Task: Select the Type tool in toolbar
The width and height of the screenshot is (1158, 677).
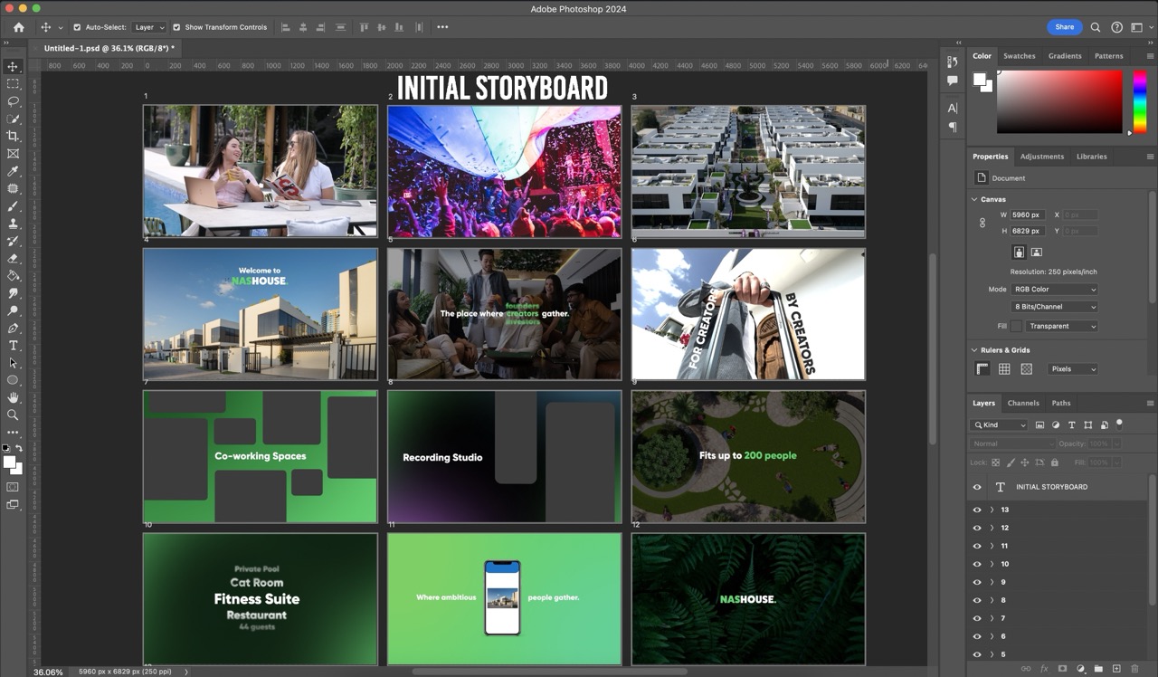Action: 13,346
